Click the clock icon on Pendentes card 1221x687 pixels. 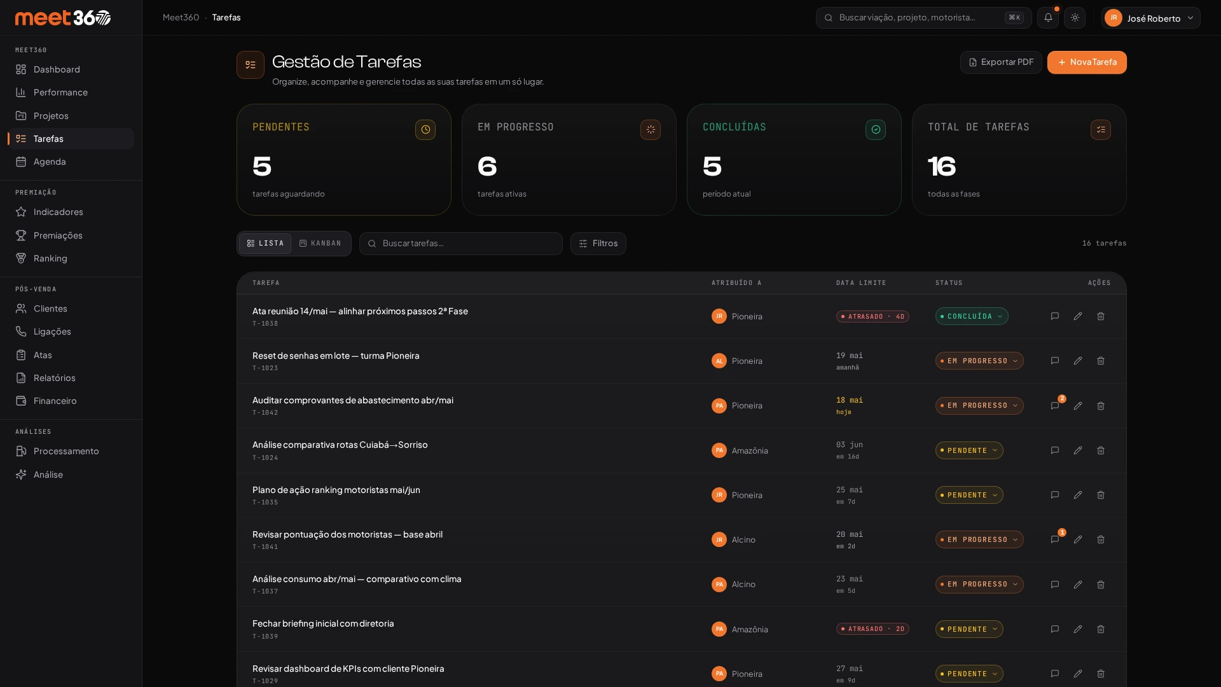tap(425, 130)
